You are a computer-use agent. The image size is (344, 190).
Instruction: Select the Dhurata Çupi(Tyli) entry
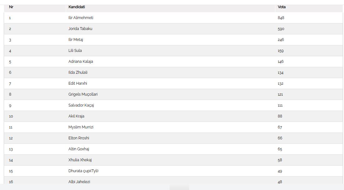pos(83,171)
